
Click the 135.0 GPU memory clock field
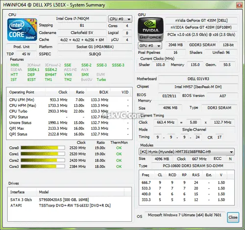[195, 65]
